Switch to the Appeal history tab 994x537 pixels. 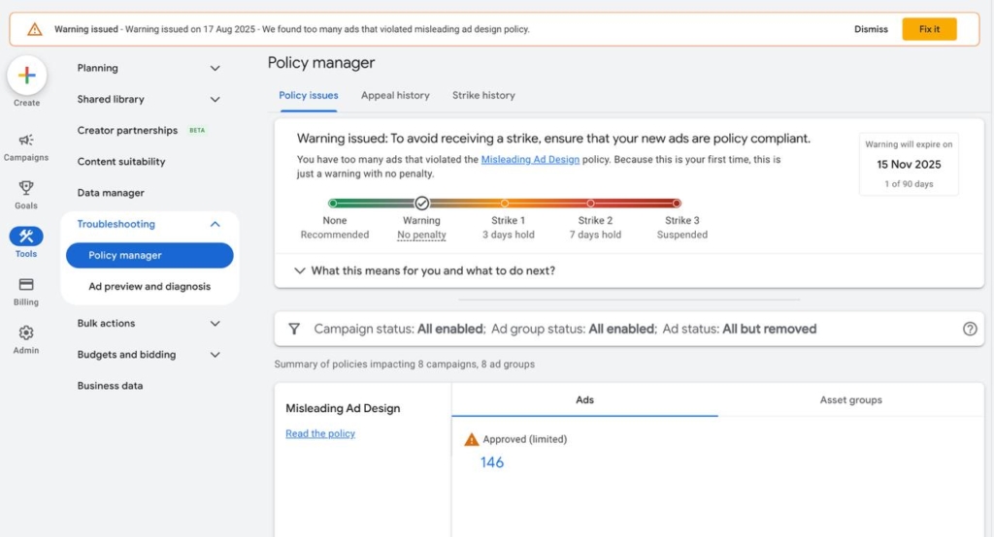[x=395, y=95]
